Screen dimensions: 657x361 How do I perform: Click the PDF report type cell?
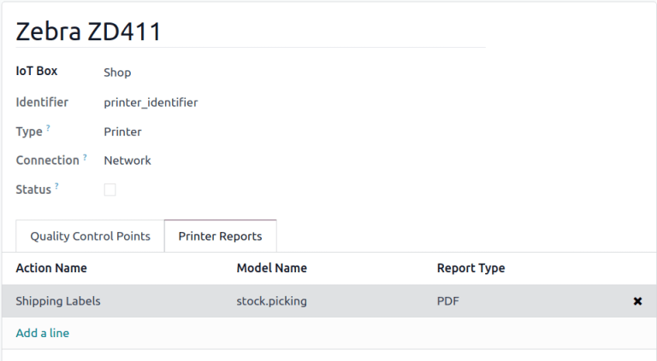448,301
